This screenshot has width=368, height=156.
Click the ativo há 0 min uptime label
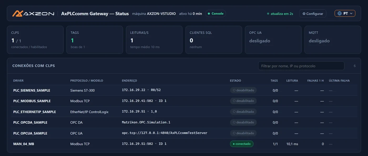click(191, 14)
